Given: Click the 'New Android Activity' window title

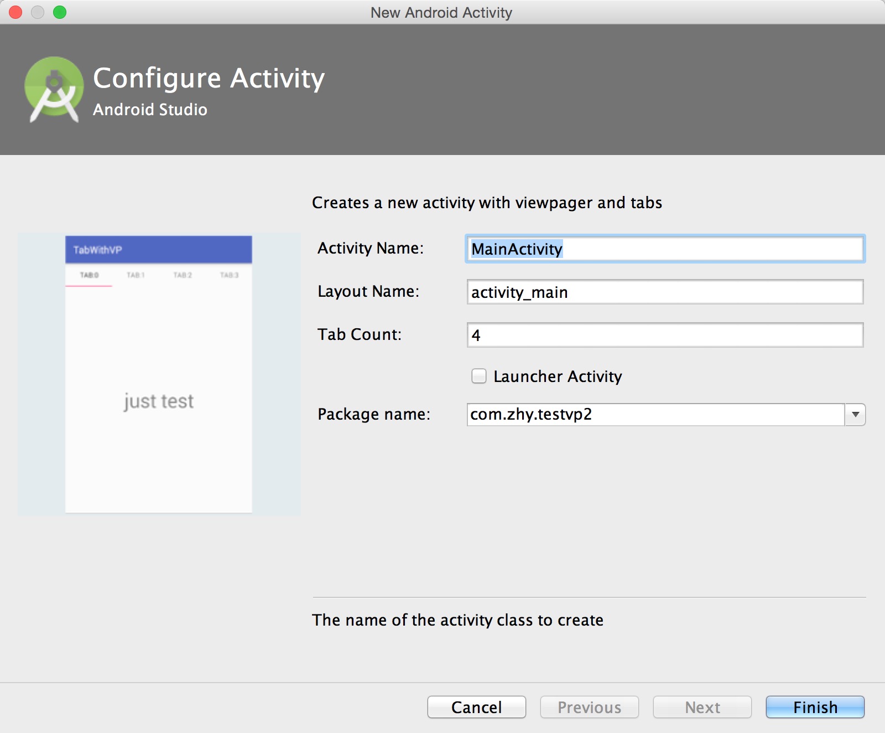Looking at the screenshot, I should point(441,13).
